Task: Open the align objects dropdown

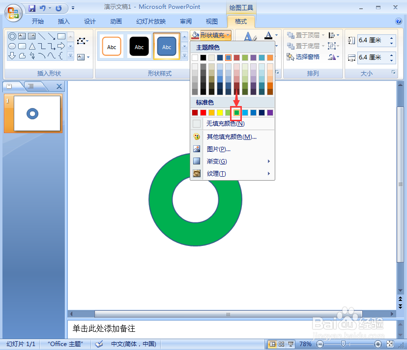Action: (334, 35)
